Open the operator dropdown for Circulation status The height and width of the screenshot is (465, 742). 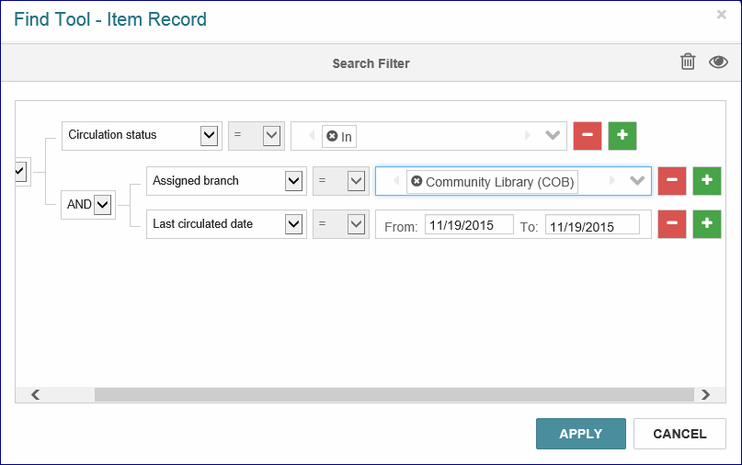[271, 136]
